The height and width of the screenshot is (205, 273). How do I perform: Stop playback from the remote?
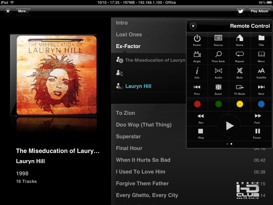201,134
